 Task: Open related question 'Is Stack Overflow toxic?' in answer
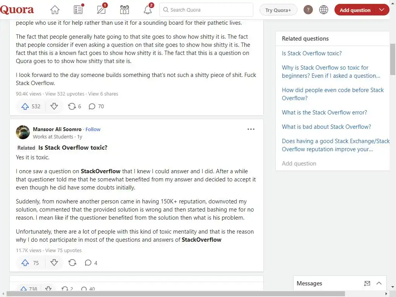pos(73,147)
